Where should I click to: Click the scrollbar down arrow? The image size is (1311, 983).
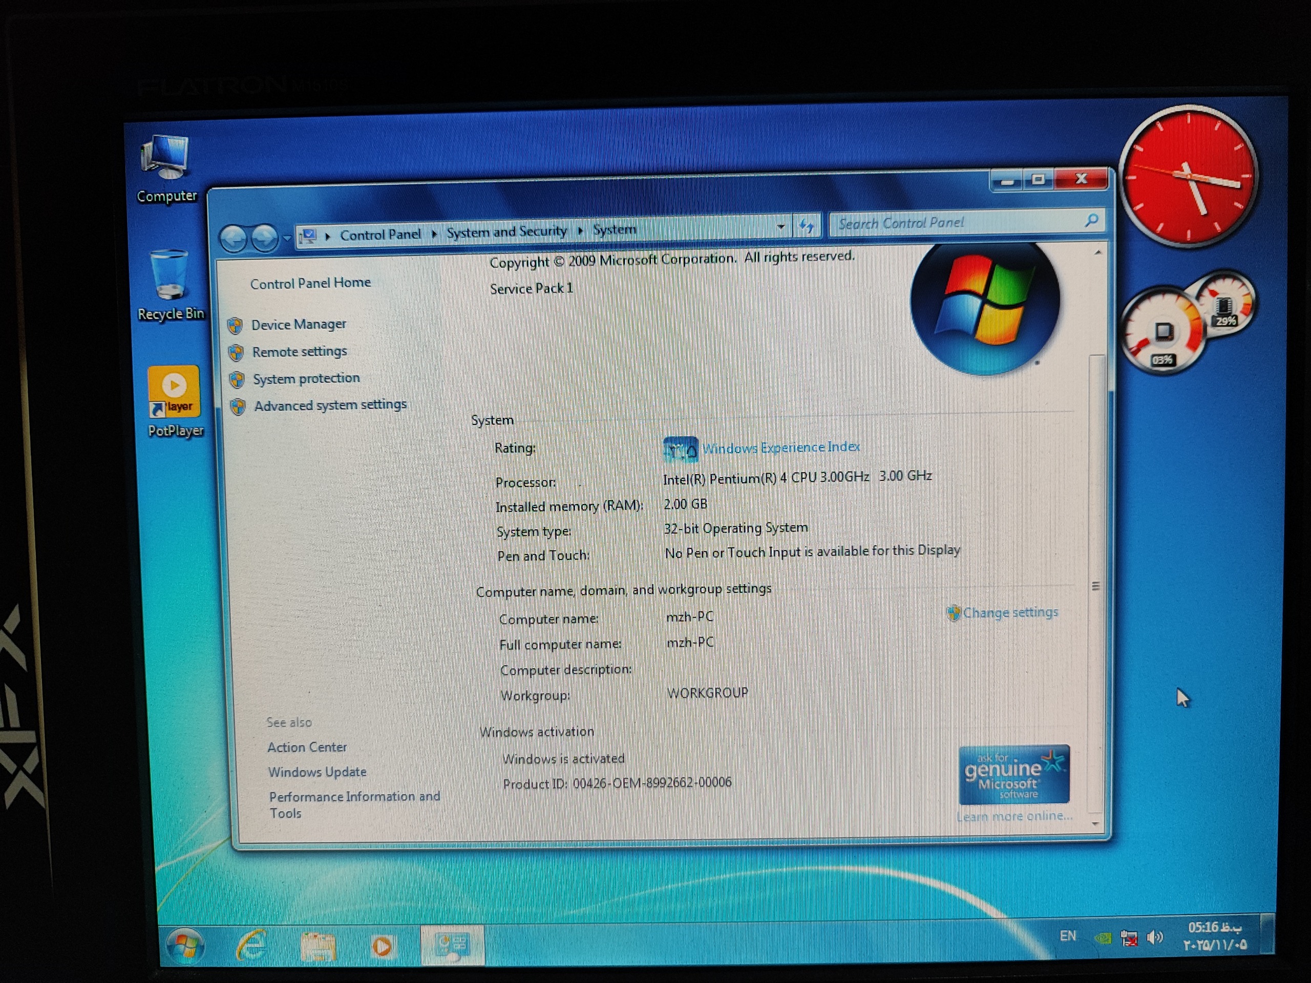click(1095, 824)
